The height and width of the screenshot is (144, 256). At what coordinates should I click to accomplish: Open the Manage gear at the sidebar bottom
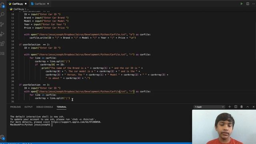click(x=2, y=137)
